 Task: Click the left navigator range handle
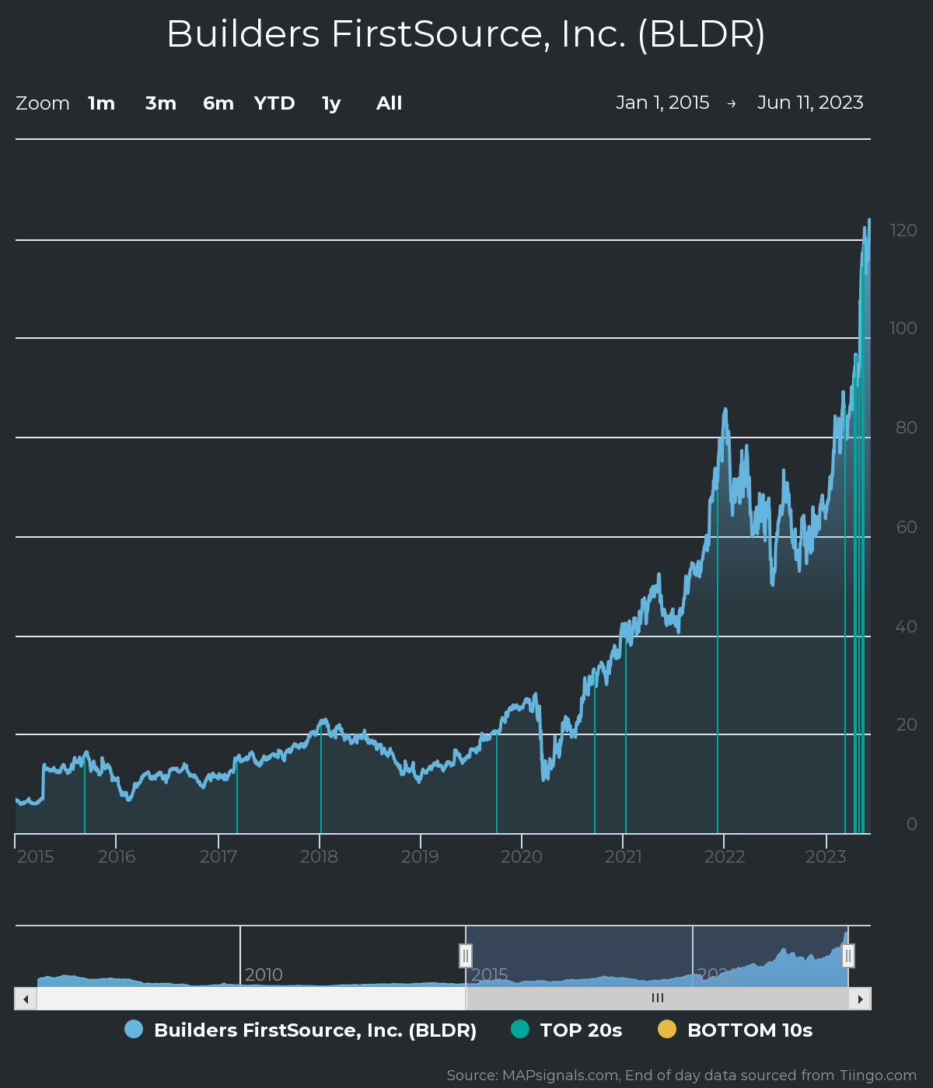(x=466, y=955)
